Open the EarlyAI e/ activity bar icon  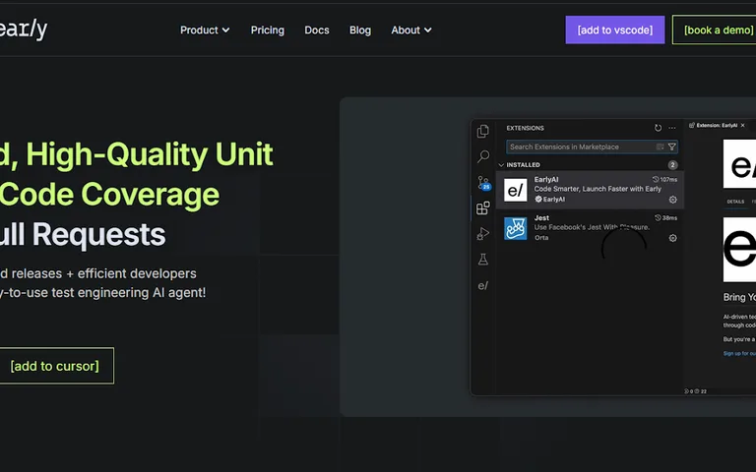482,285
